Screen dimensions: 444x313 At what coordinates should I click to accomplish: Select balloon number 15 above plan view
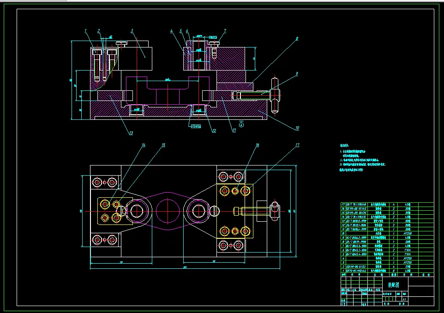pos(163,145)
